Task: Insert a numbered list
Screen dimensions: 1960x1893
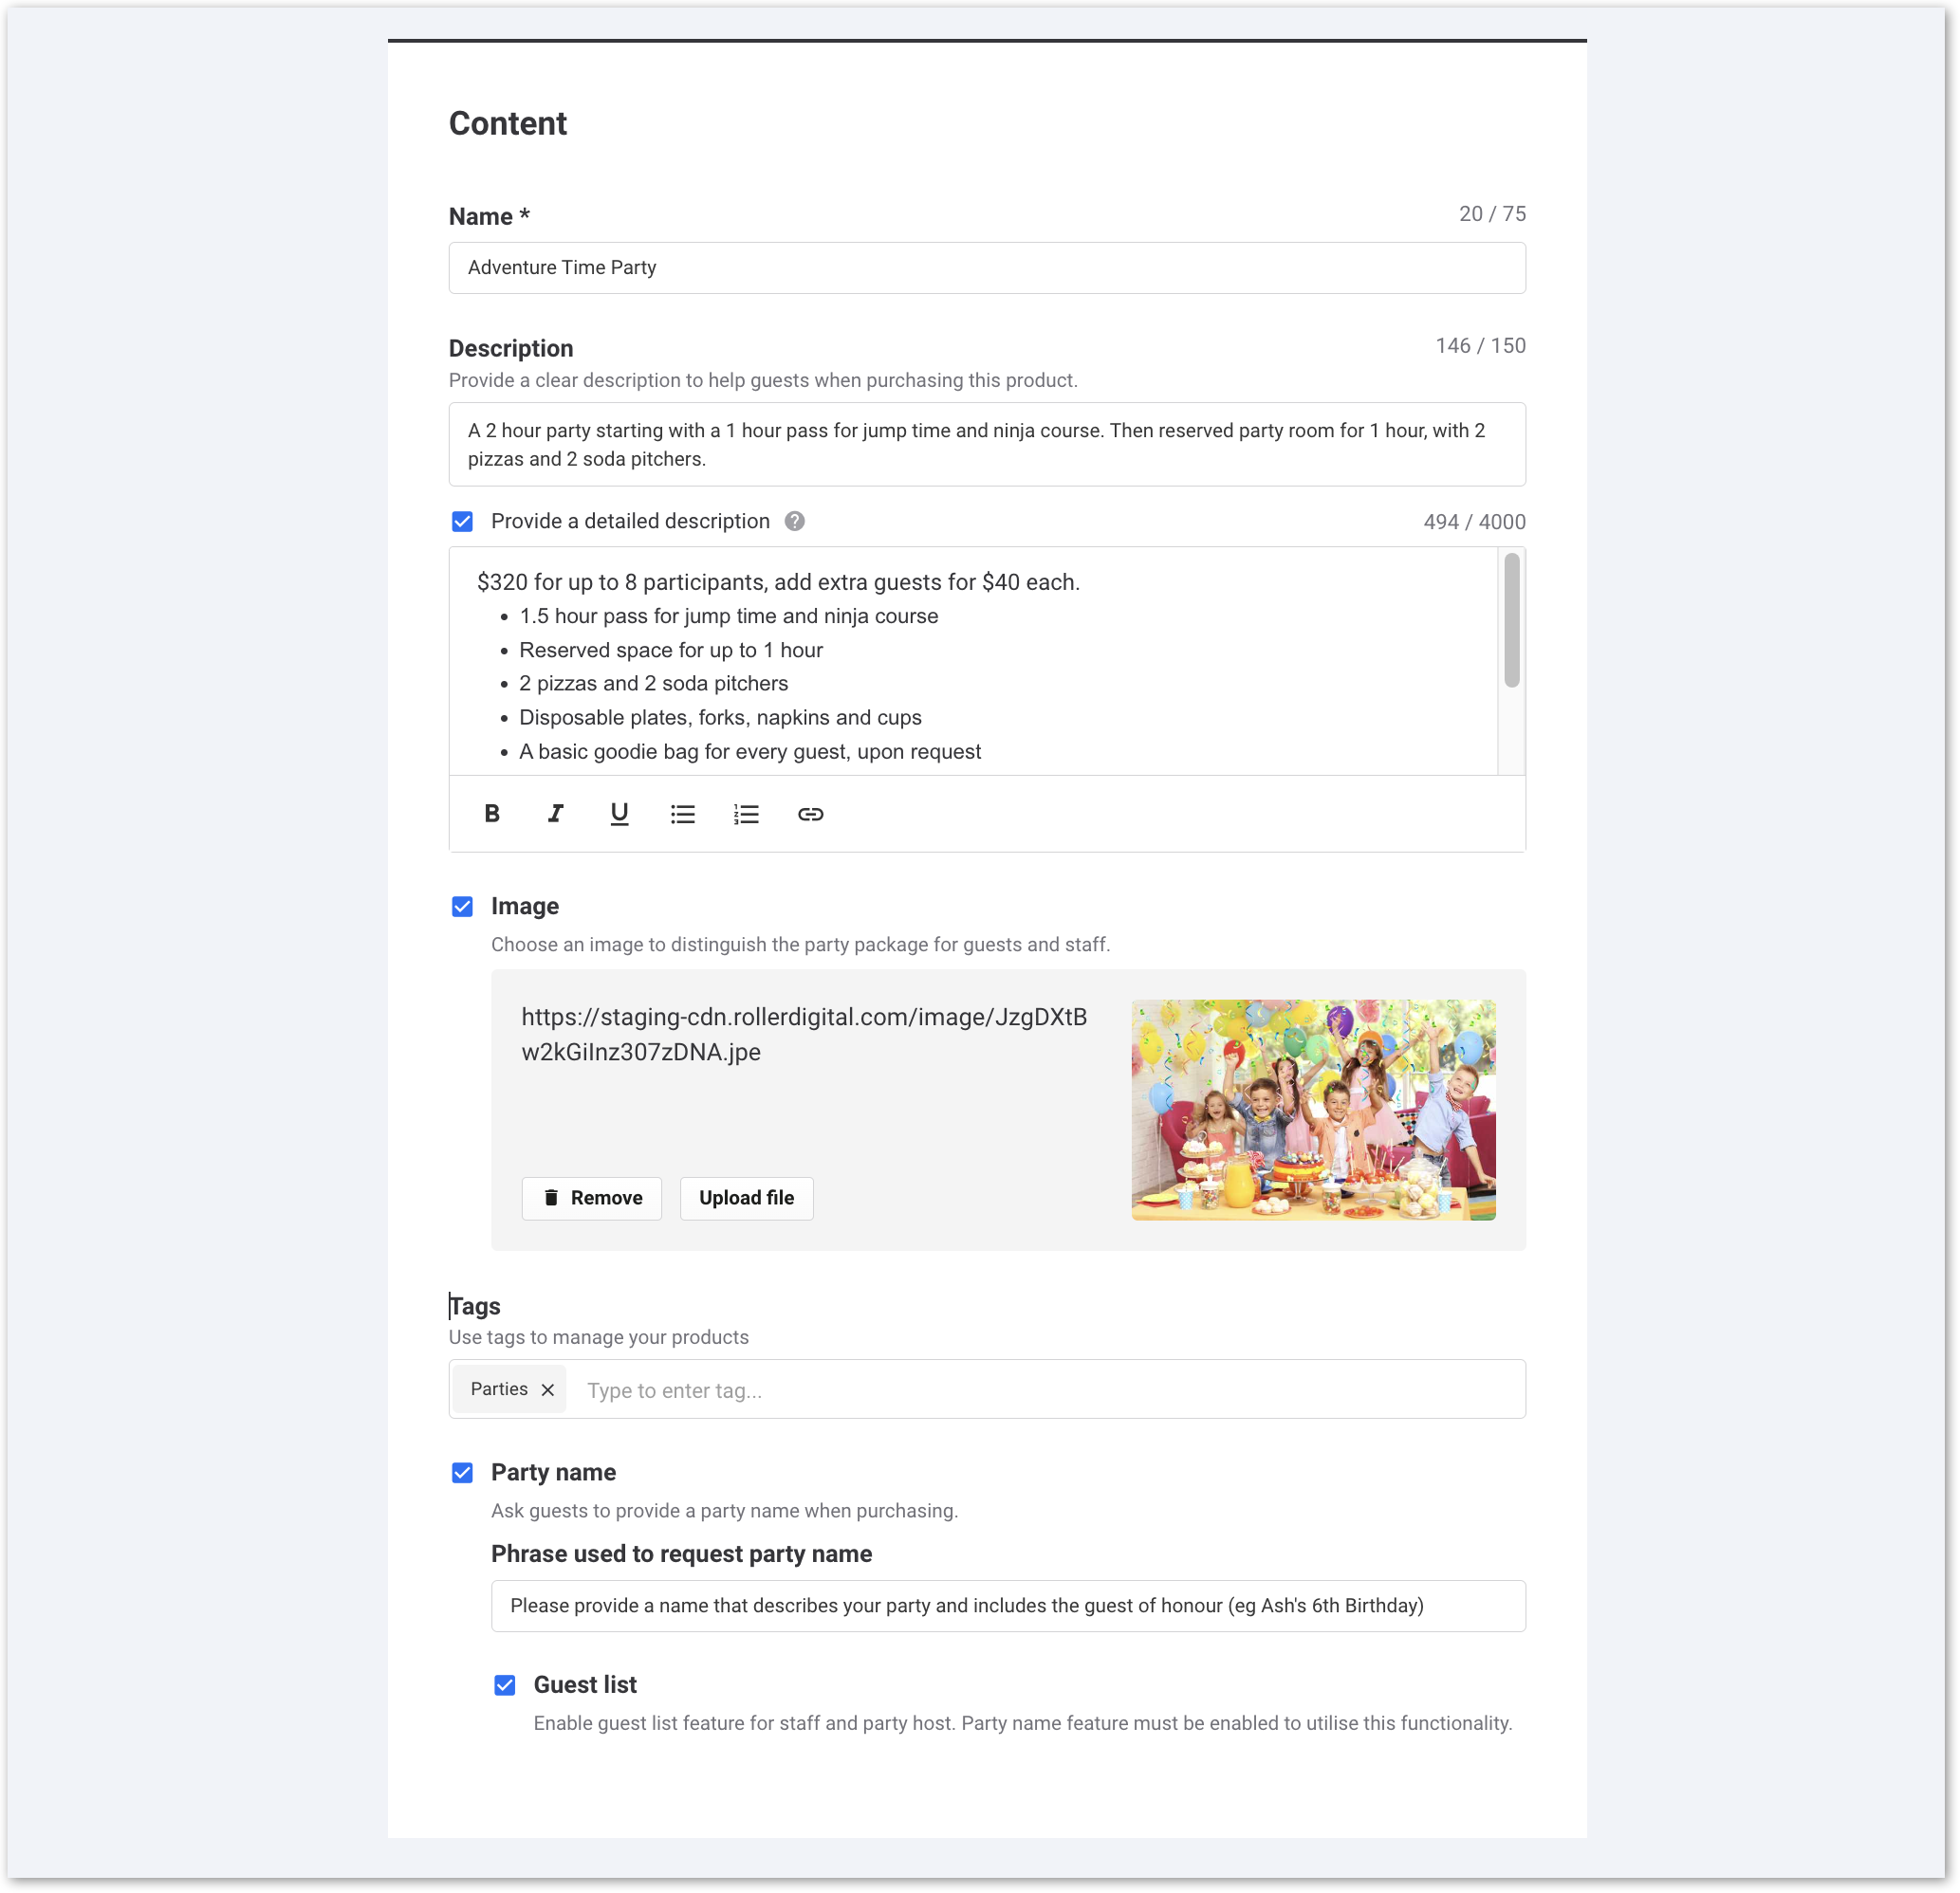Action: [x=746, y=814]
